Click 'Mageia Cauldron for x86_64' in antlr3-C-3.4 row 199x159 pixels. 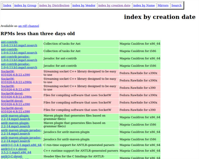pos(140,145)
